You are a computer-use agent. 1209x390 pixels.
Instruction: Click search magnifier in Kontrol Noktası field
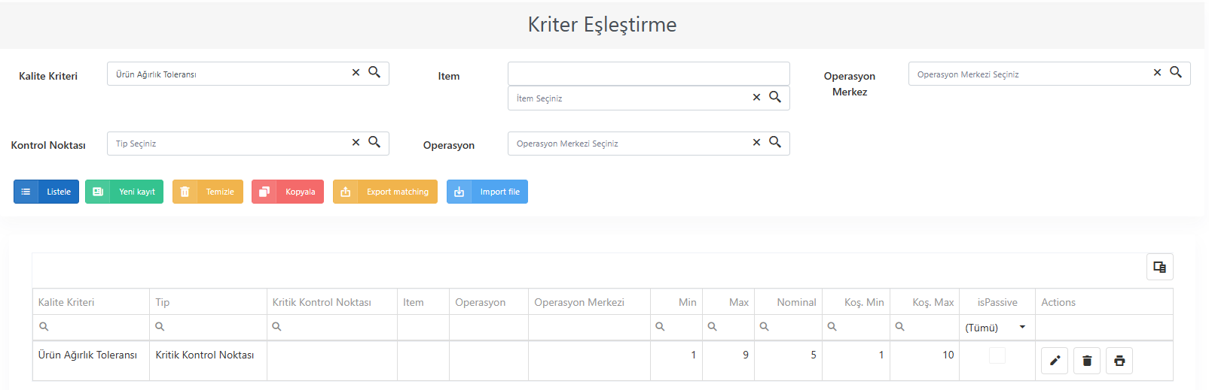pyautogui.click(x=374, y=142)
